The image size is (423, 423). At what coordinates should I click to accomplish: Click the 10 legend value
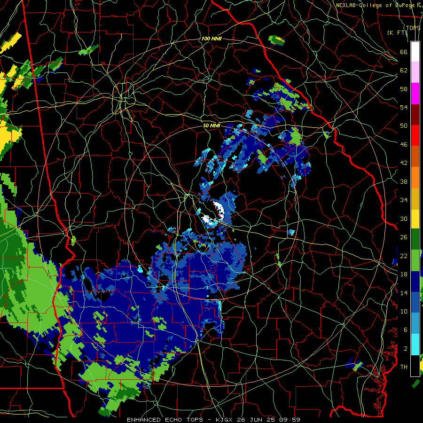[x=404, y=311]
